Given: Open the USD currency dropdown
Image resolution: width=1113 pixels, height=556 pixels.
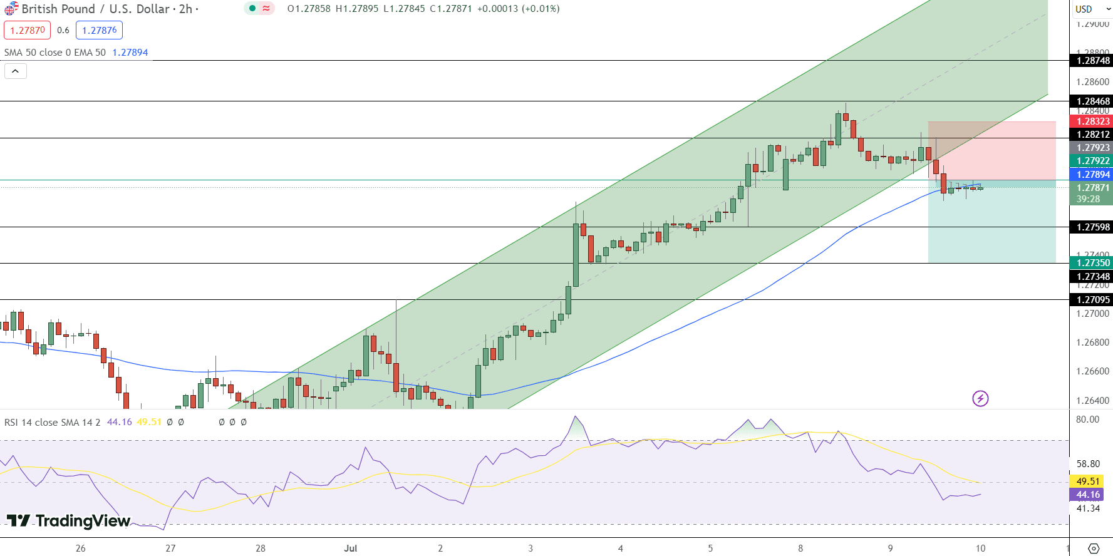Looking at the screenshot, I should pyautogui.click(x=1093, y=9).
